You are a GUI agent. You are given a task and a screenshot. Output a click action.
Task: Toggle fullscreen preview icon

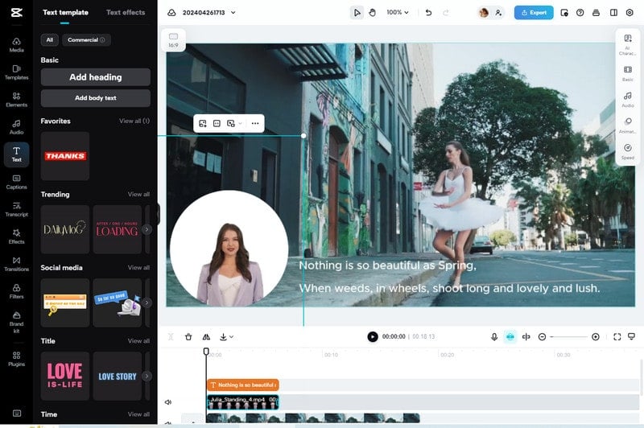click(617, 337)
